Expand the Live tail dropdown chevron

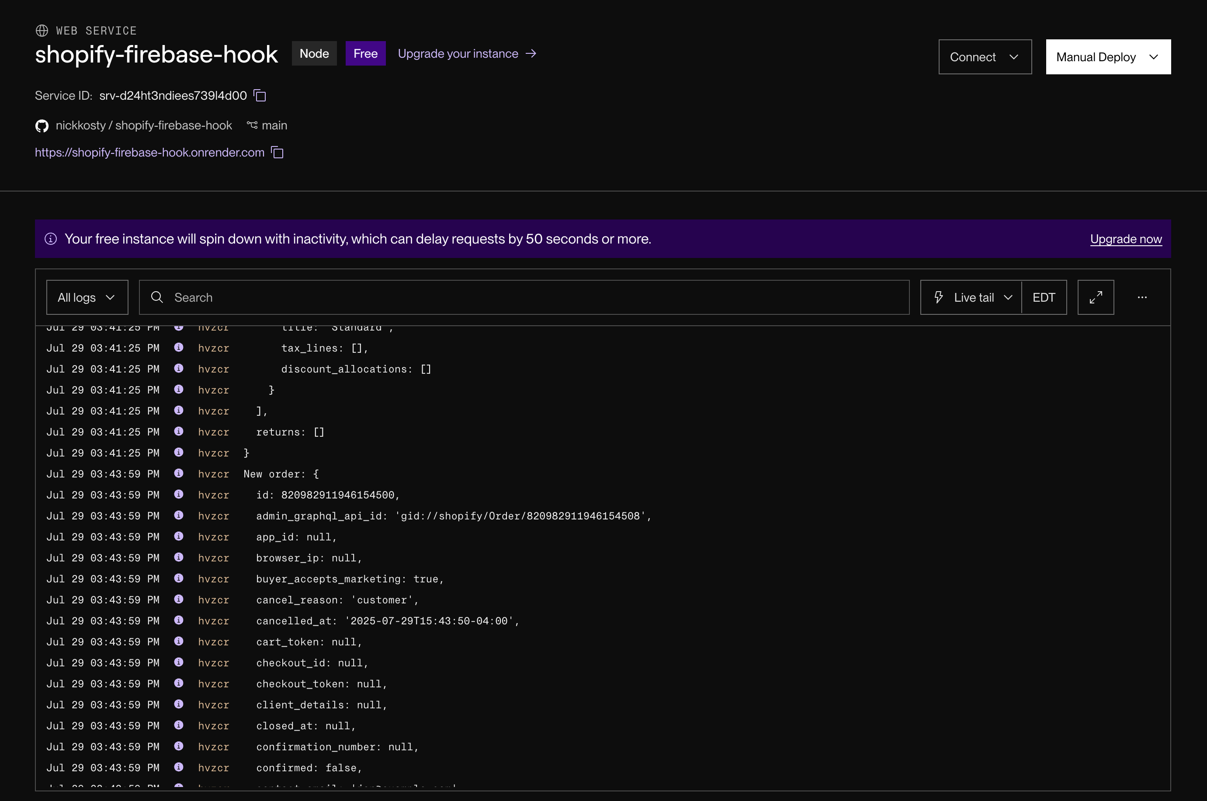pos(1008,297)
